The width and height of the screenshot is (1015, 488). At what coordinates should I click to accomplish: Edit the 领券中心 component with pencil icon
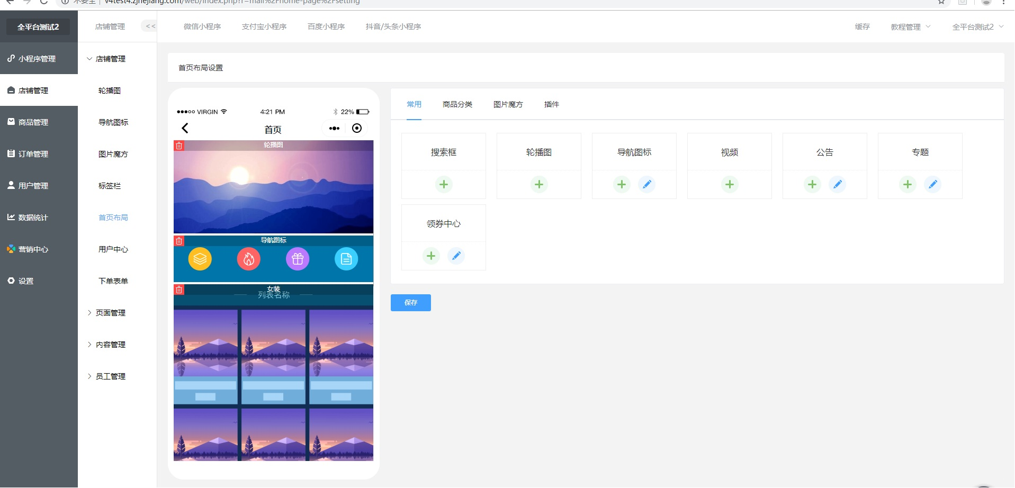[456, 256]
